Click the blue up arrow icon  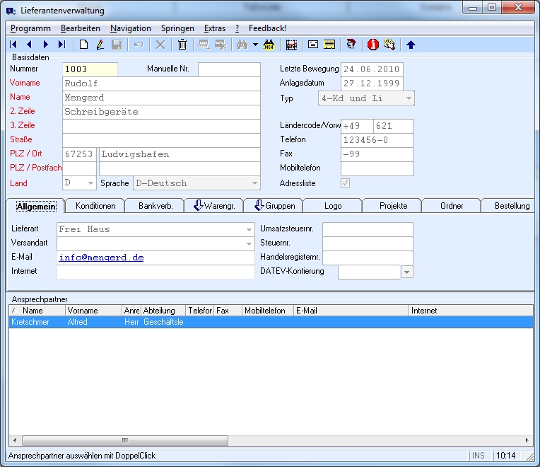pyautogui.click(x=411, y=45)
